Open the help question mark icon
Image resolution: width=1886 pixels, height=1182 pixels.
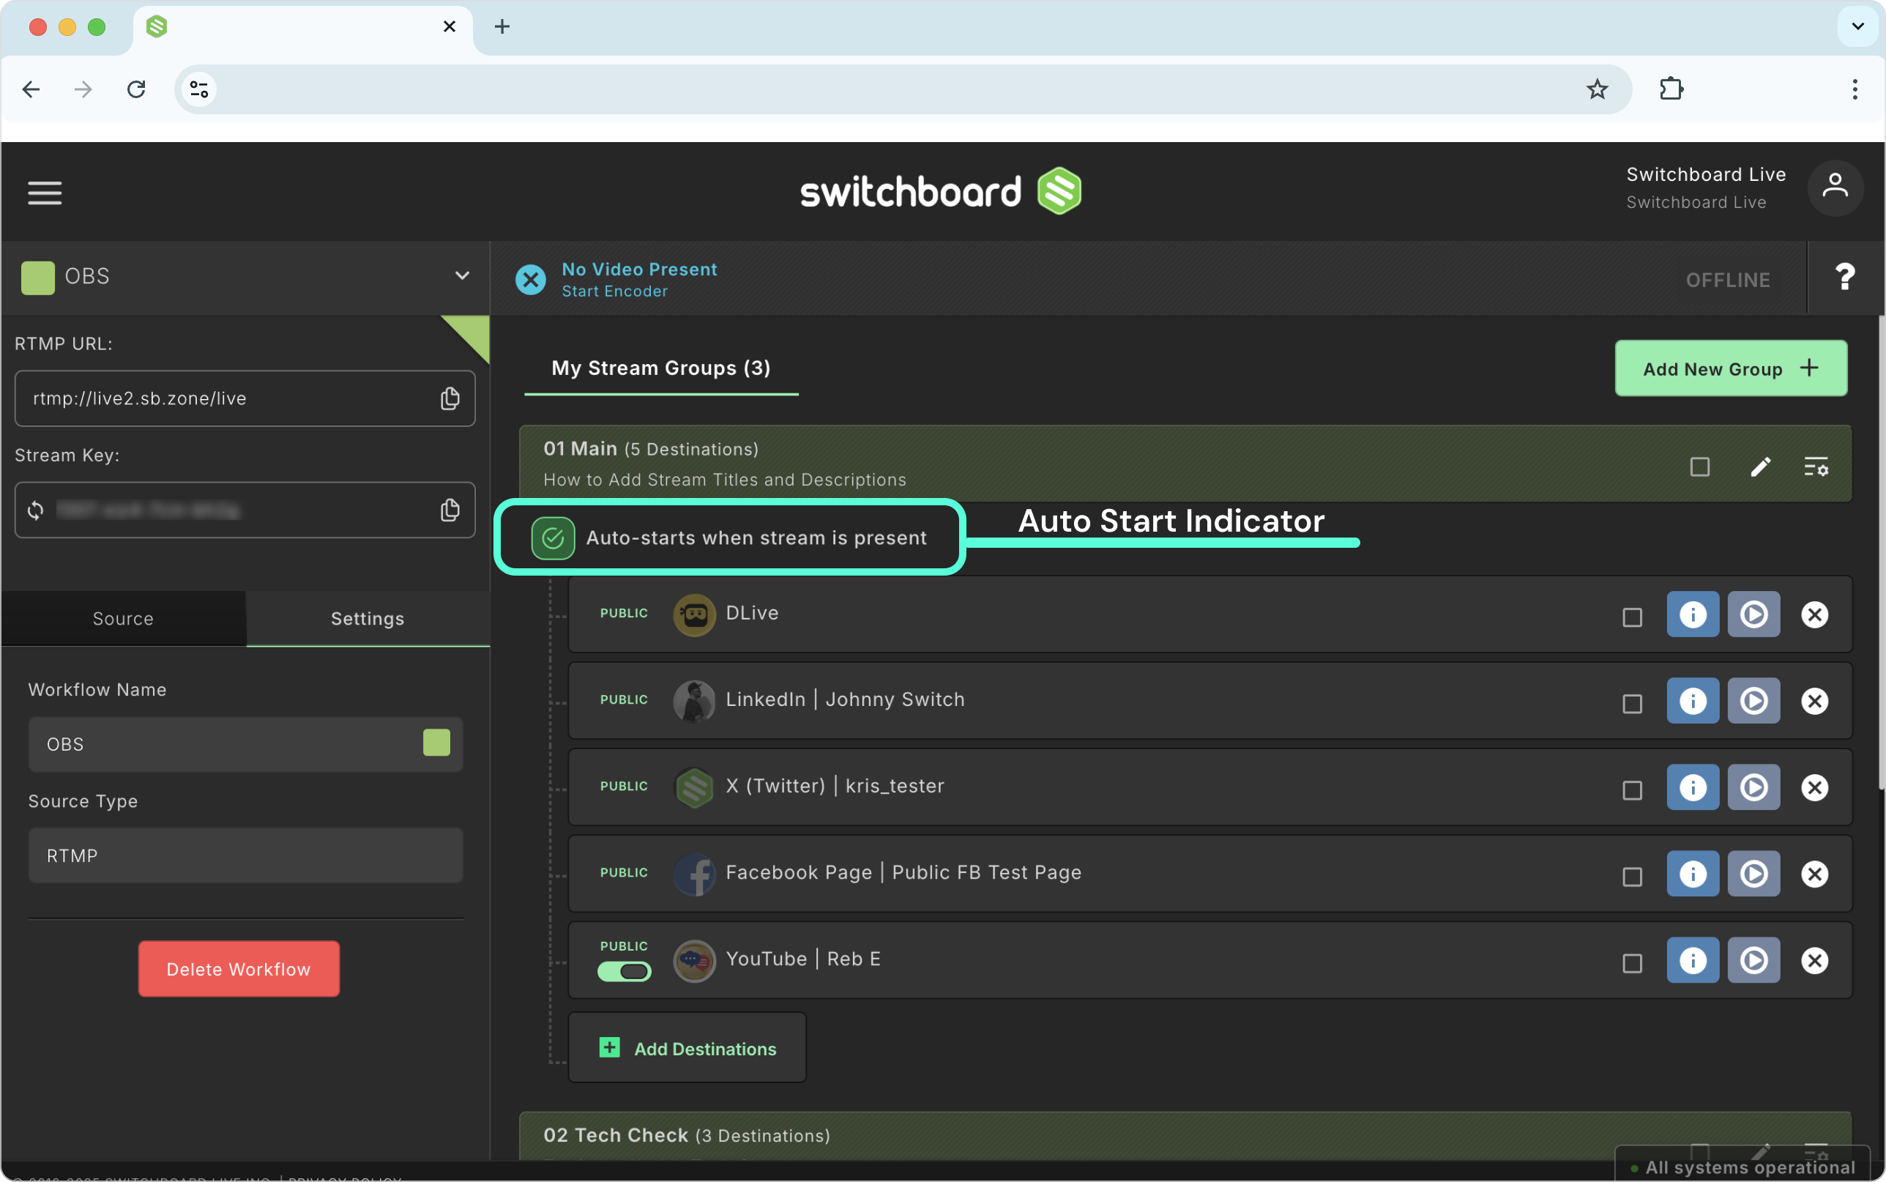click(x=1844, y=277)
